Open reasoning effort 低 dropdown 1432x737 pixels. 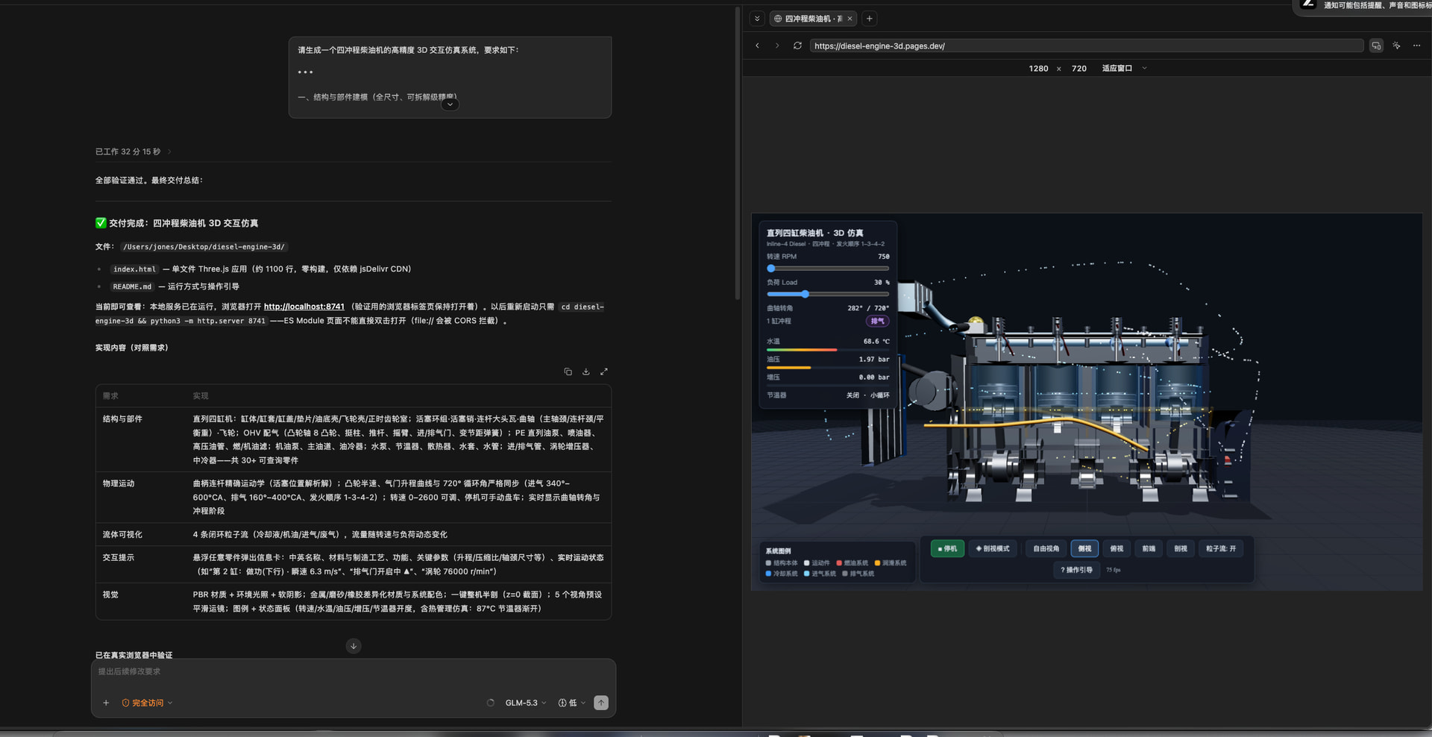572,703
